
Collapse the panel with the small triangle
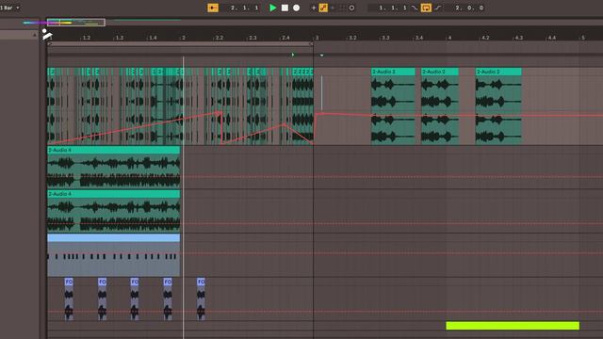tap(35, 35)
